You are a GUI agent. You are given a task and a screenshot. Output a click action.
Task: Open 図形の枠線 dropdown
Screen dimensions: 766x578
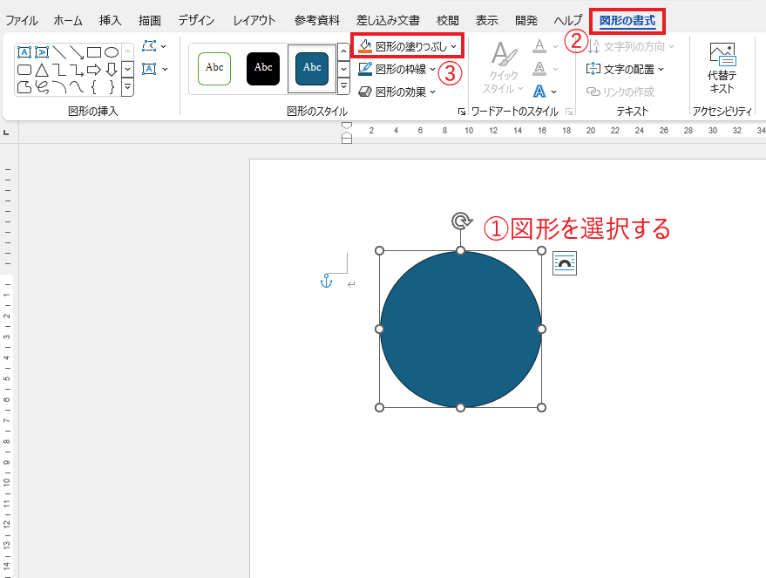pos(397,69)
